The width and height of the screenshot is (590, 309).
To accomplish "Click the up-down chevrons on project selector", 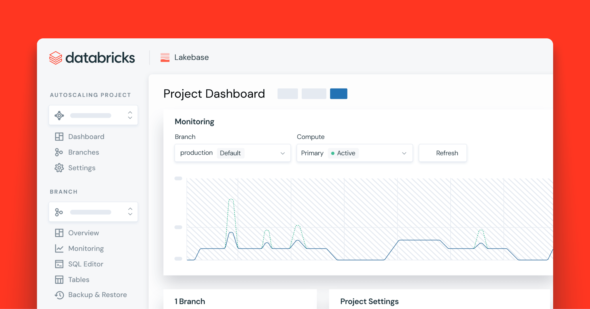I will (130, 115).
